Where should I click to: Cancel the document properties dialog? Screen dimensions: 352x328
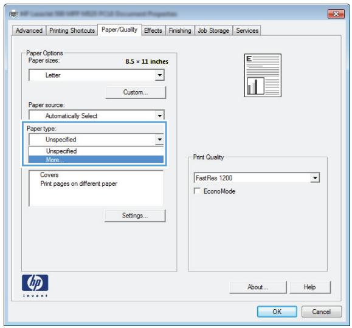[322, 312]
